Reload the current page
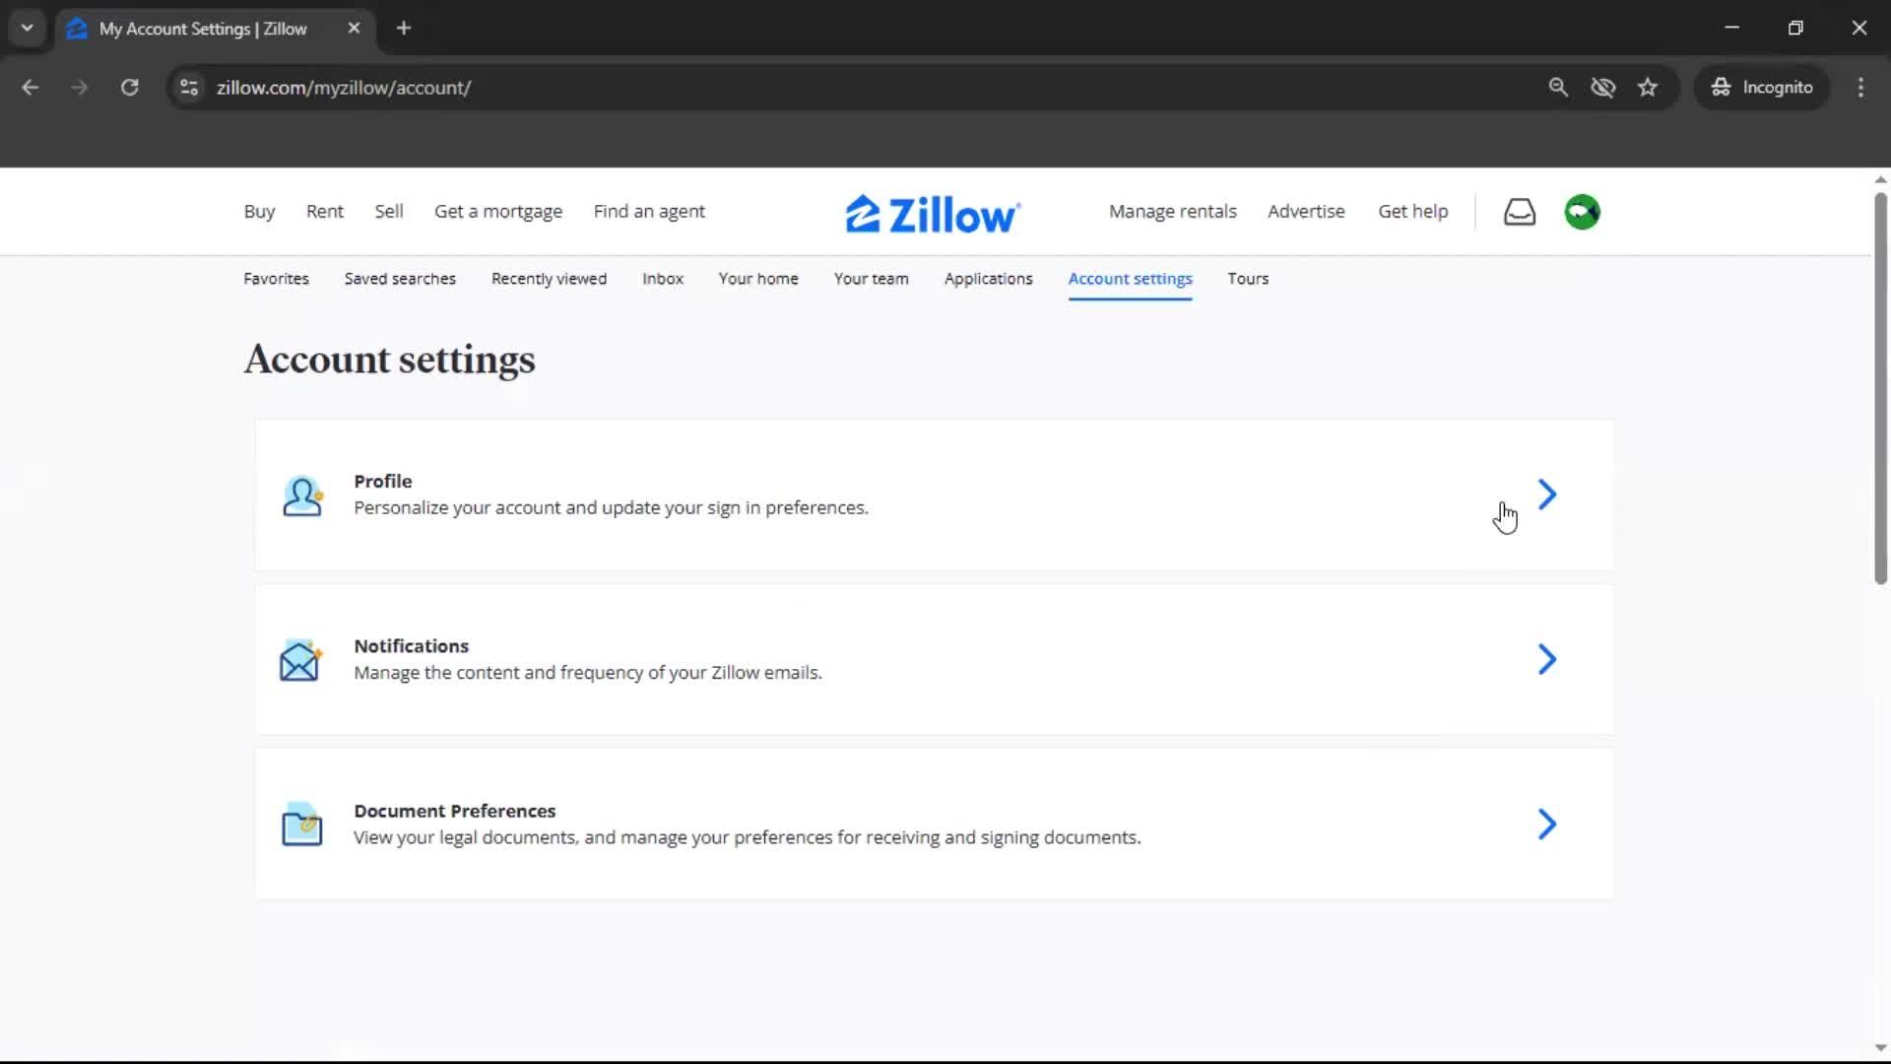 click(129, 87)
